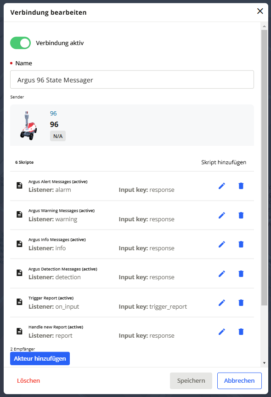Open the sender link 96
The width and height of the screenshot is (271, 397).
click(x=53, y=114)
